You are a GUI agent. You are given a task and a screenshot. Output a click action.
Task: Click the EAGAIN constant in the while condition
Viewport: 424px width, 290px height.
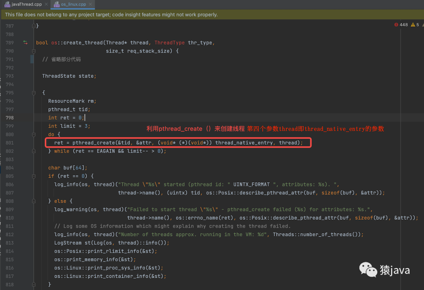coord(106,151)
